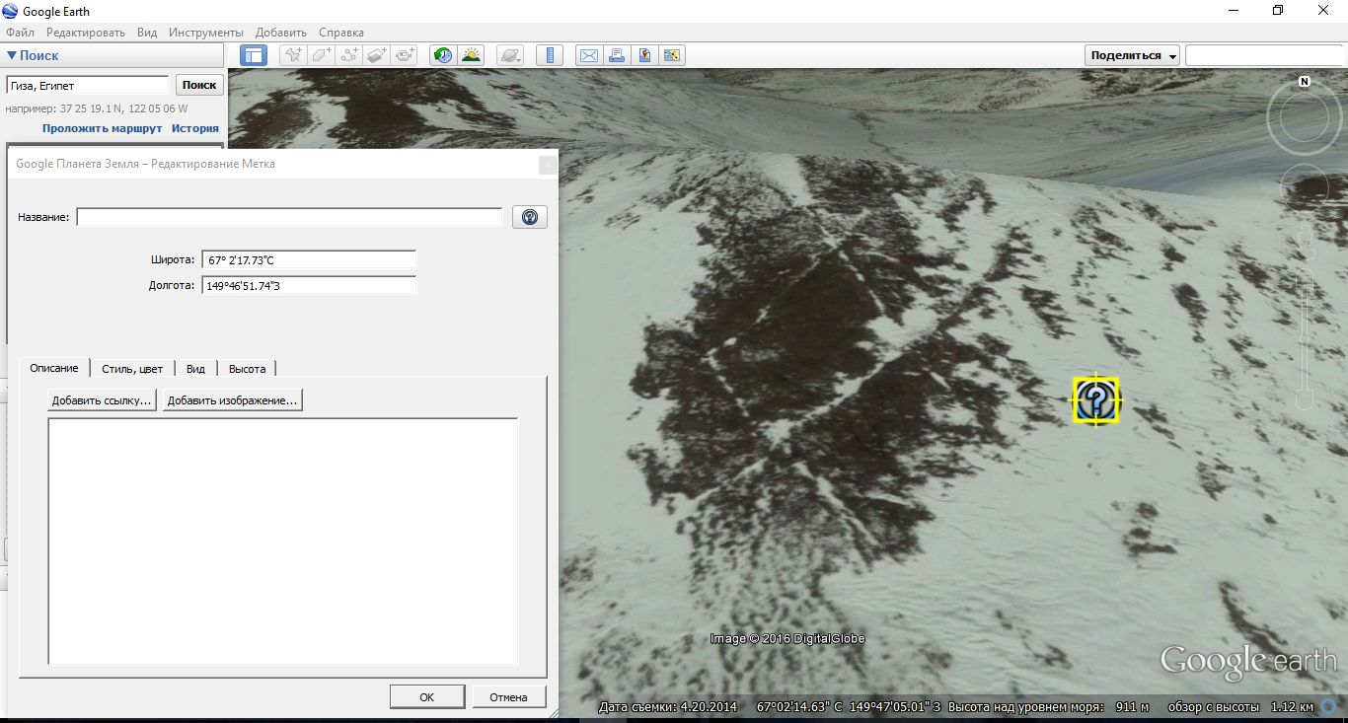Click the Add Polygon tool icon

pyautogui.click(x=322, y=55)
